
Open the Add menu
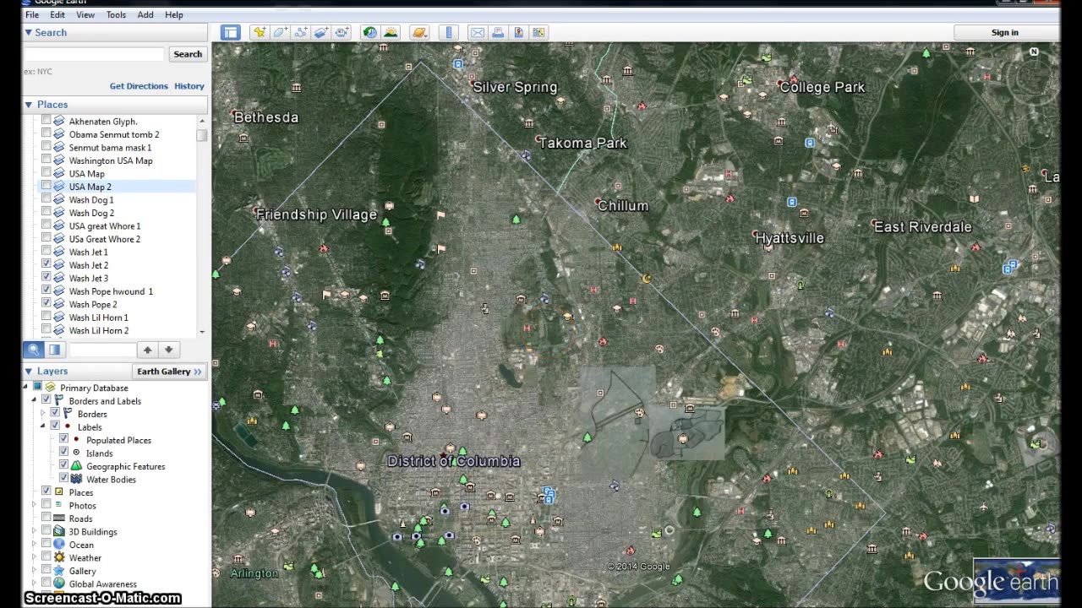(x=145, y=15)
